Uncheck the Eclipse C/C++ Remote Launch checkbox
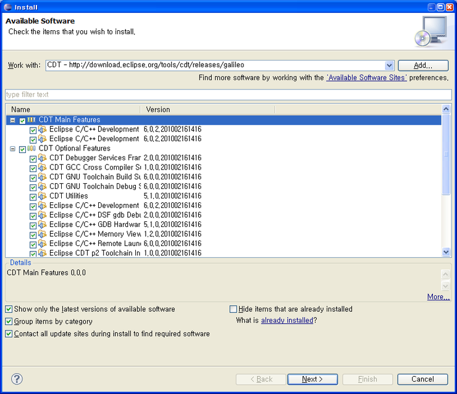 (x=33, y=245)
